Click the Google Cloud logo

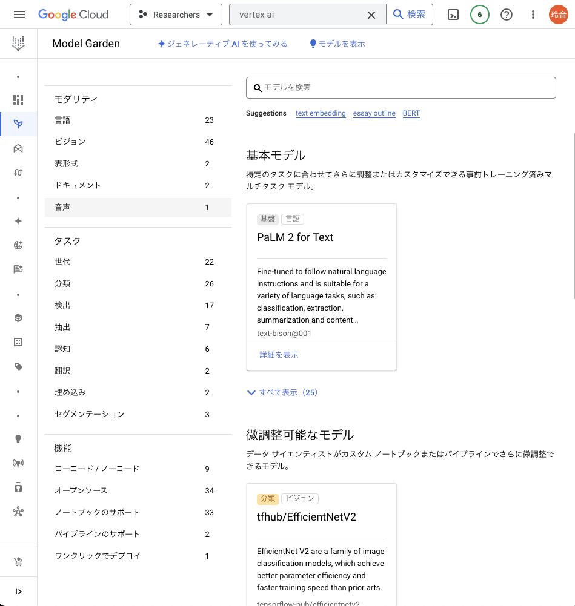point(73,15)
